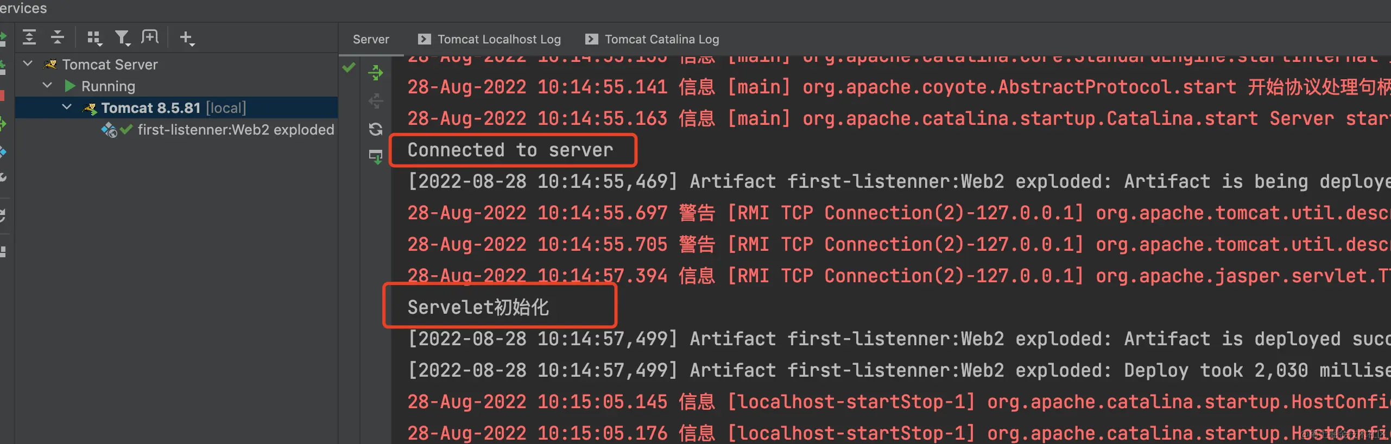This screenshot has width=1391, height=444.
Task: Open the Tomcat Localhost Log tab
Action: (489, 39)
